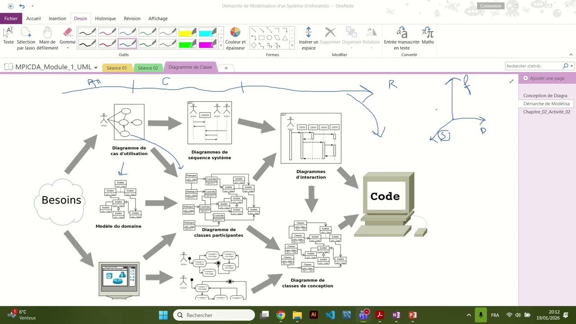Screen dimensions: 576x324
Task: Add a new section with the plus tab
Action: [x=226, y=68]
